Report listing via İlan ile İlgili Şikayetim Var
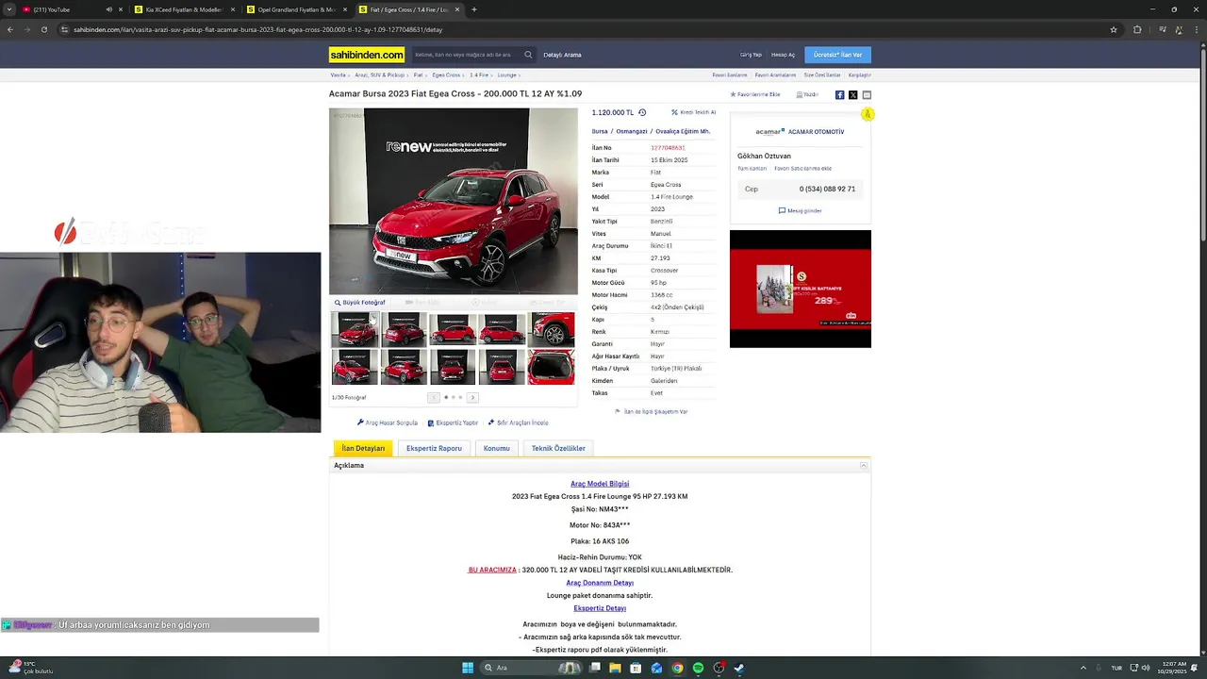The image size is (1207, 679). 651,411
